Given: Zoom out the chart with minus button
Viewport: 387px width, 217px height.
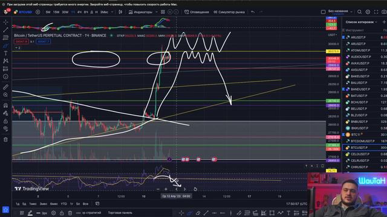Looking at the screenshot, I should click(158, 189).
